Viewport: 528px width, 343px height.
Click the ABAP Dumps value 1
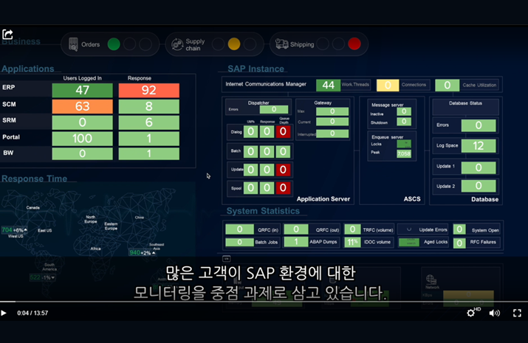296,241
